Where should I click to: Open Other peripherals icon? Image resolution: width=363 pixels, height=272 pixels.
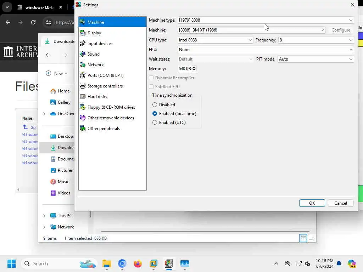coord(82,128)
